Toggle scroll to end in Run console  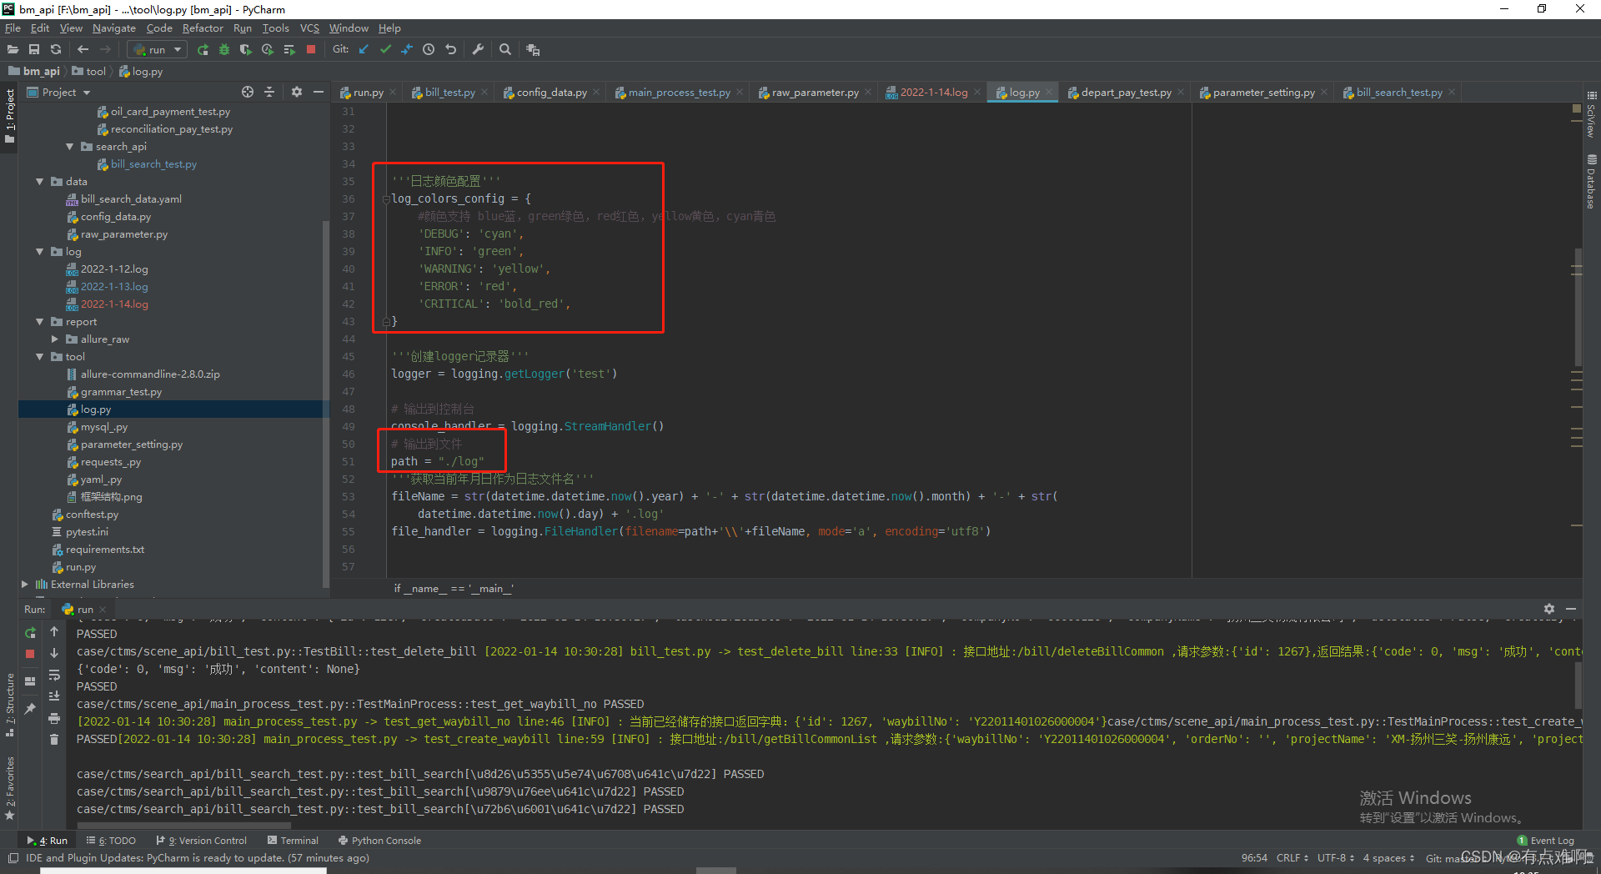pos(54,696)
